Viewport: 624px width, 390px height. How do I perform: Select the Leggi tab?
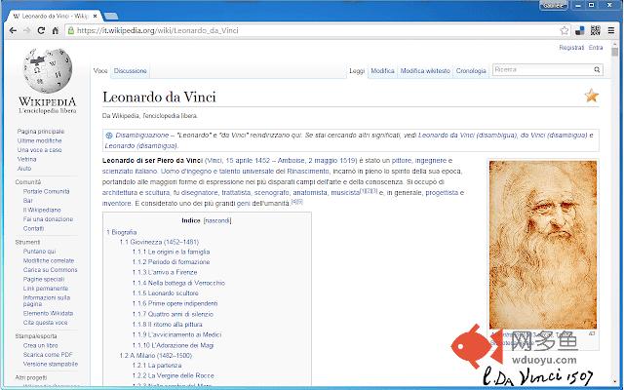357,71
